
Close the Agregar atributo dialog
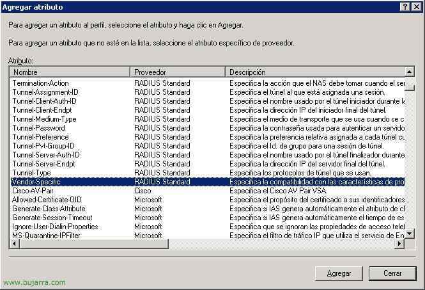tap(416, 6)
